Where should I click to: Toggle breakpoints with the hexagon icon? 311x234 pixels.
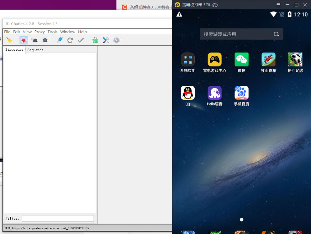[45, 40]
